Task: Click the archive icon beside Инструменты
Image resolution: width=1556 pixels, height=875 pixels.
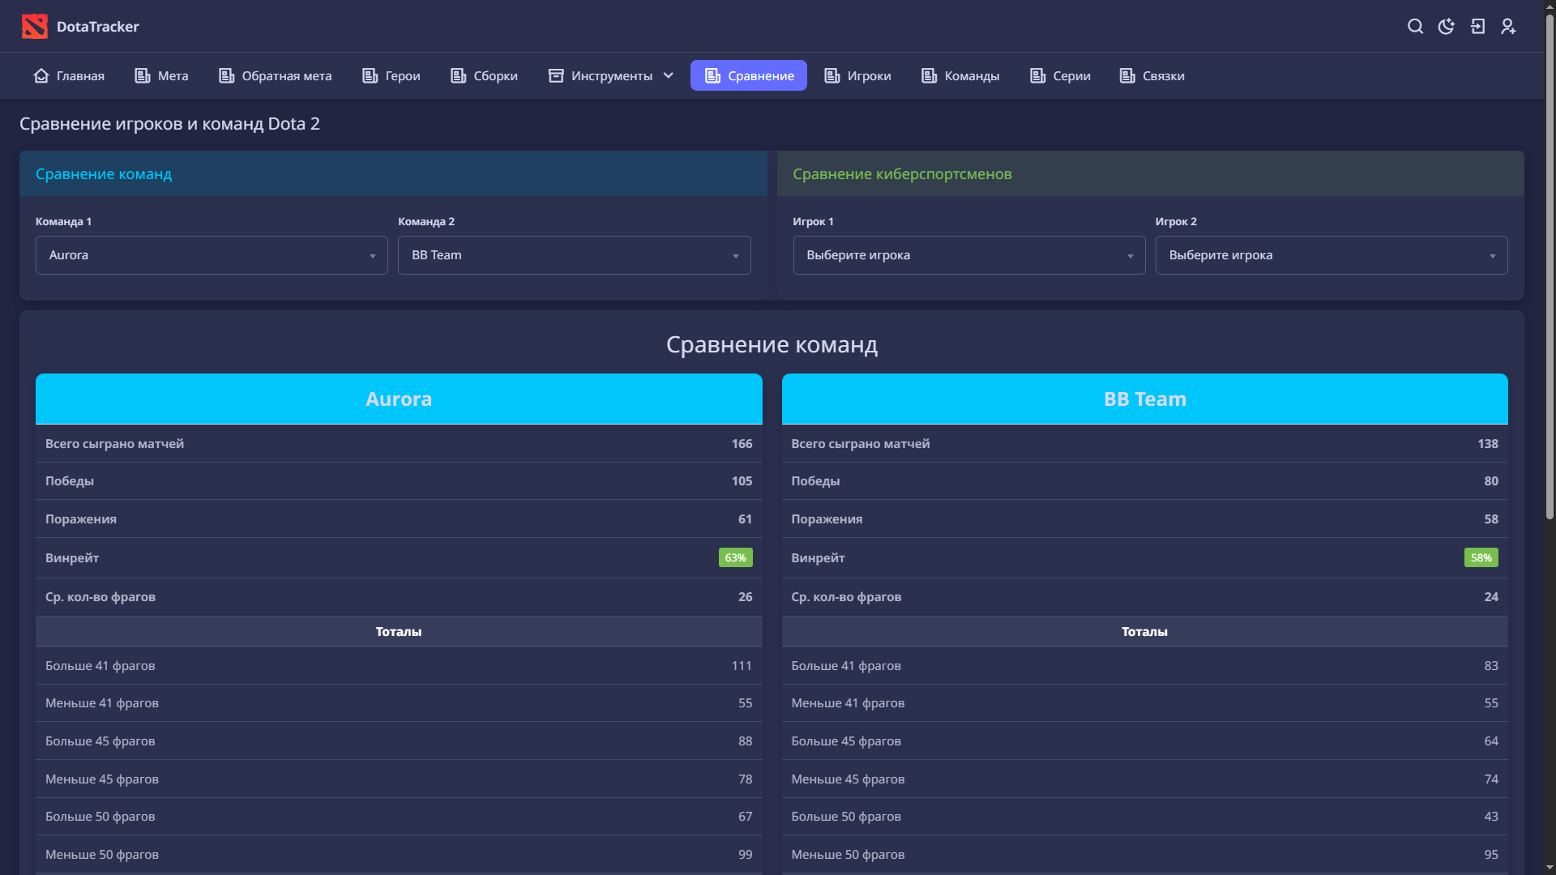Action: pos(556,75)
